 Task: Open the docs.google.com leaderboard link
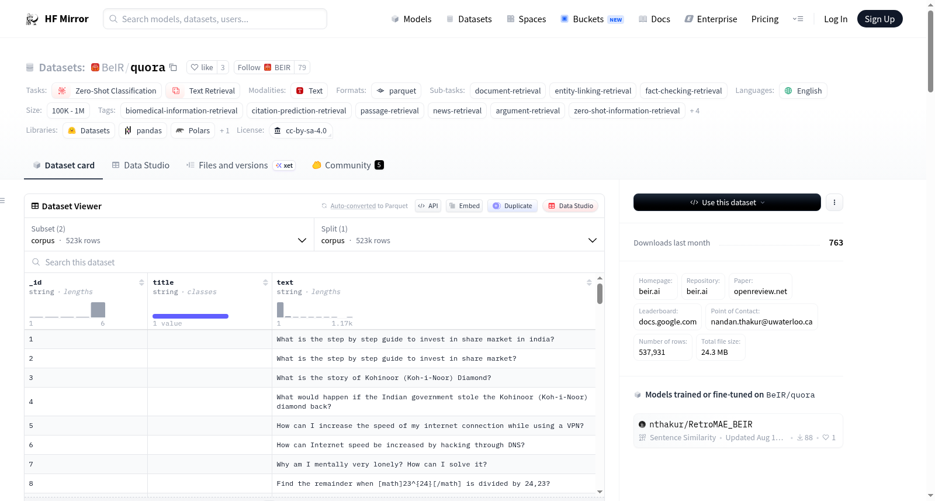(667, 317)
